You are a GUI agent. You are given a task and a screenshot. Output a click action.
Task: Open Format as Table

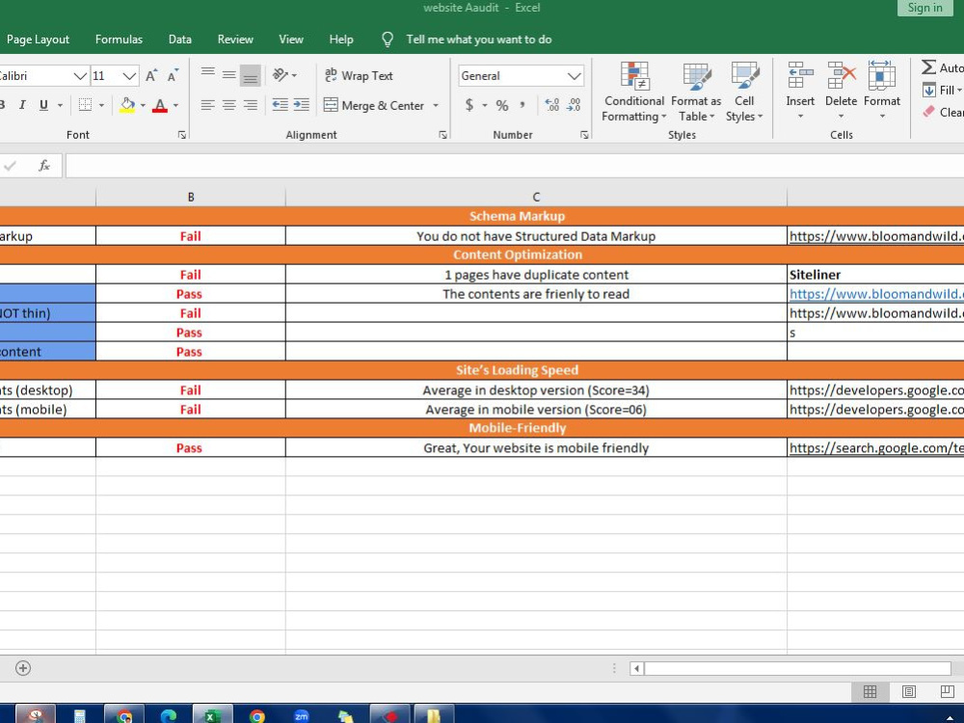(x=696, y=93)
